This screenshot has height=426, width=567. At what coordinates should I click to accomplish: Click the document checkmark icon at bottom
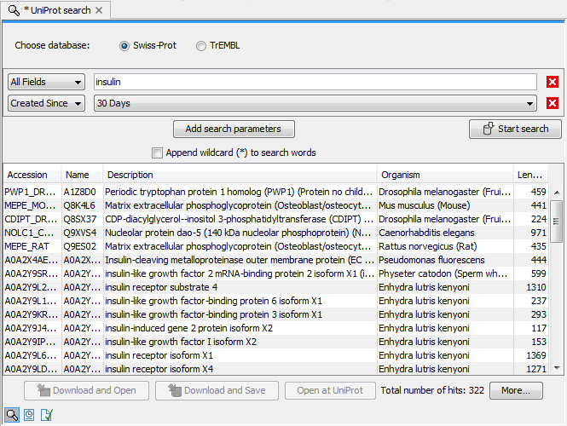click(47, 415)
